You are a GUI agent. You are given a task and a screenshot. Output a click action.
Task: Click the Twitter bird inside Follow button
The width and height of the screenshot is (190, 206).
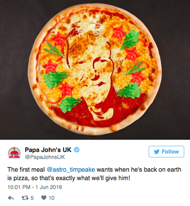(x=156, y=152)
